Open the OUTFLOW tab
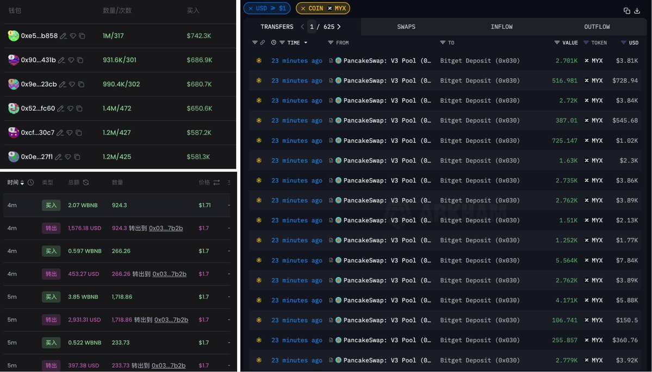Screen dimensions: 652x372 coord(597,27)
